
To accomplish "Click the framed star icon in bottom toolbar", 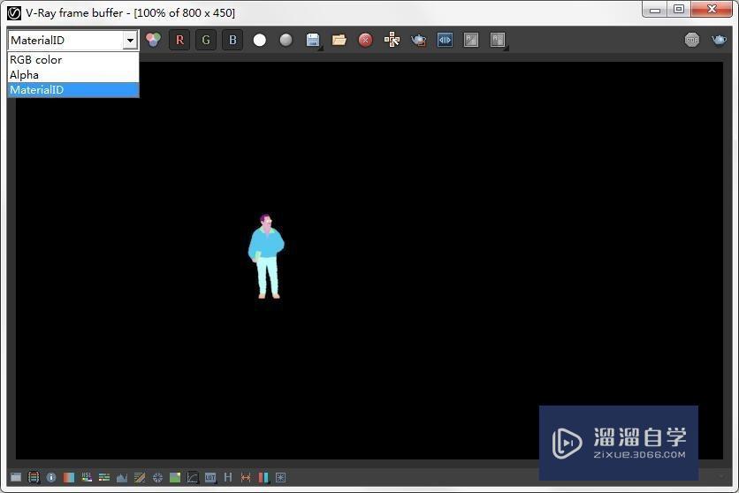I will coord(281,477).
